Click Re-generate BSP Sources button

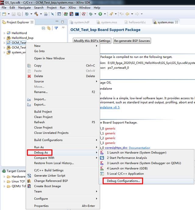pyautogui.click(x=132, y=41)
